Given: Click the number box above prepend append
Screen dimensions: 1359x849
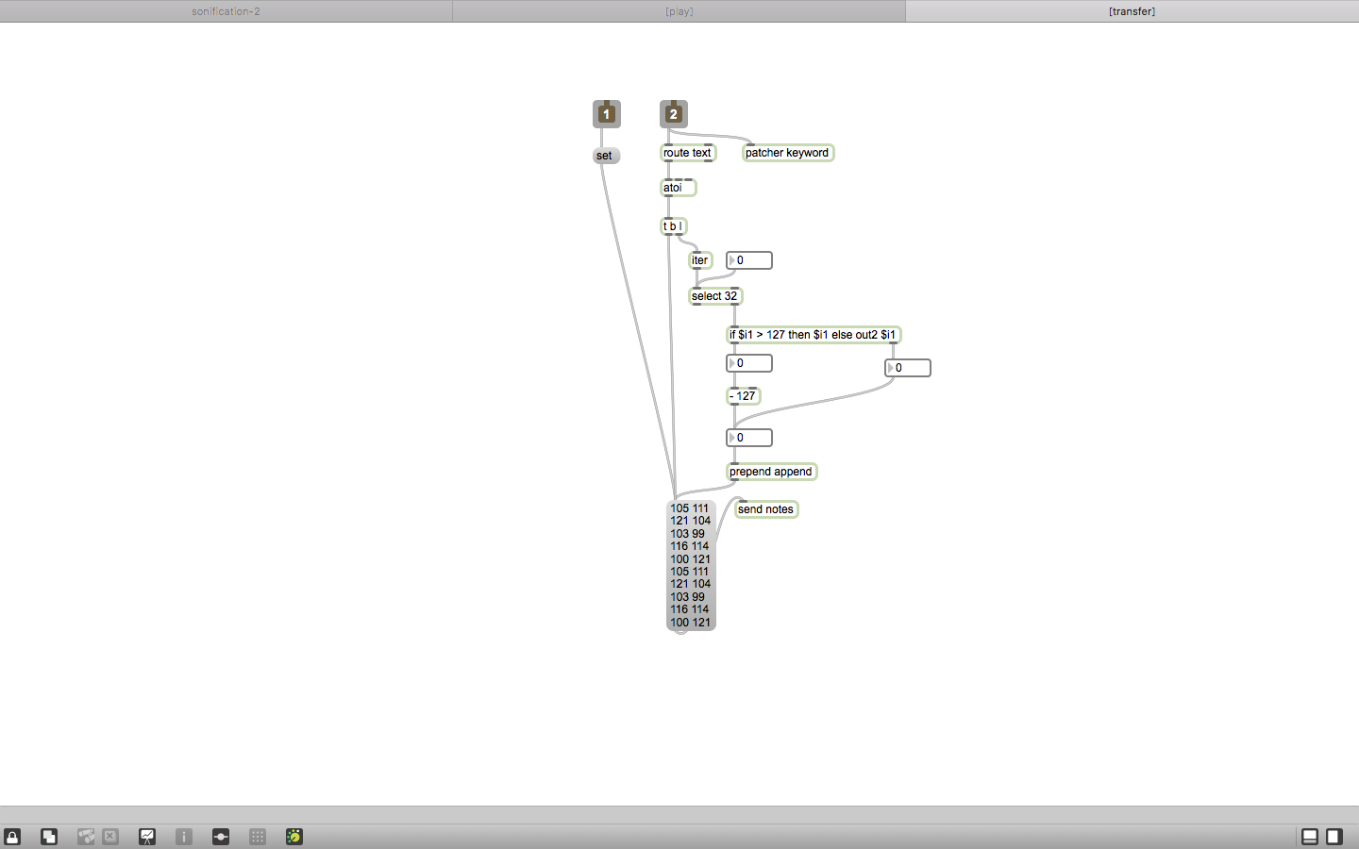Looking at the screenshot, I should pos(749,438).
